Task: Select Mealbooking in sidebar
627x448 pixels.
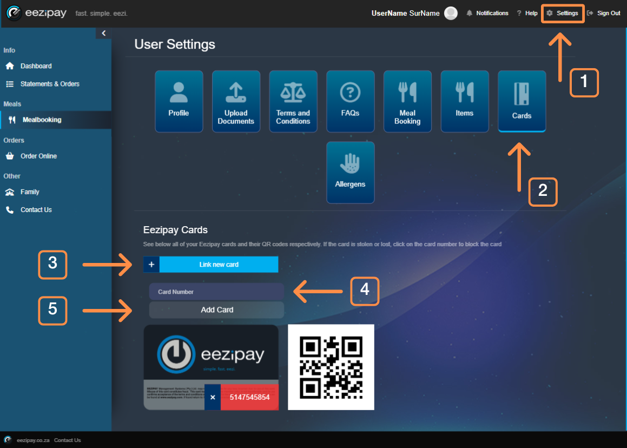Action: pos(56,120)
